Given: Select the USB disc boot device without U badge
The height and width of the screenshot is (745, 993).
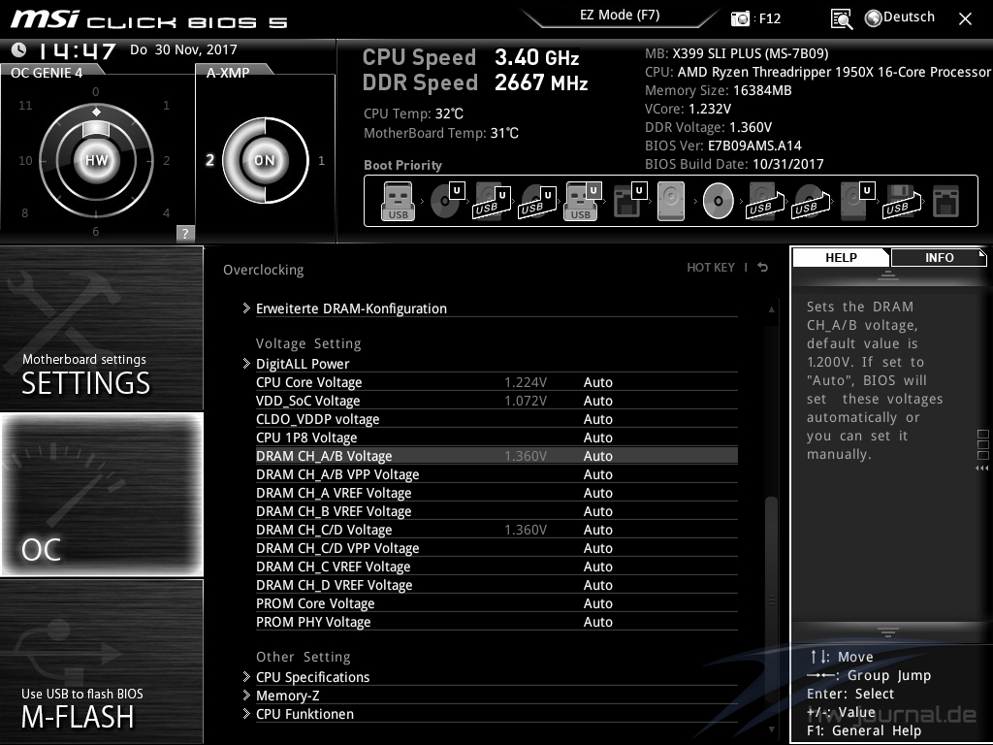Looking at the screenshot, I should tap(811, 201).
